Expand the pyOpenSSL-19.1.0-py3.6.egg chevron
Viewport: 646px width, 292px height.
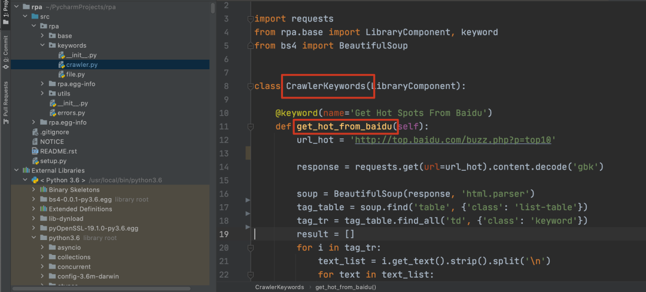point(33,228)
